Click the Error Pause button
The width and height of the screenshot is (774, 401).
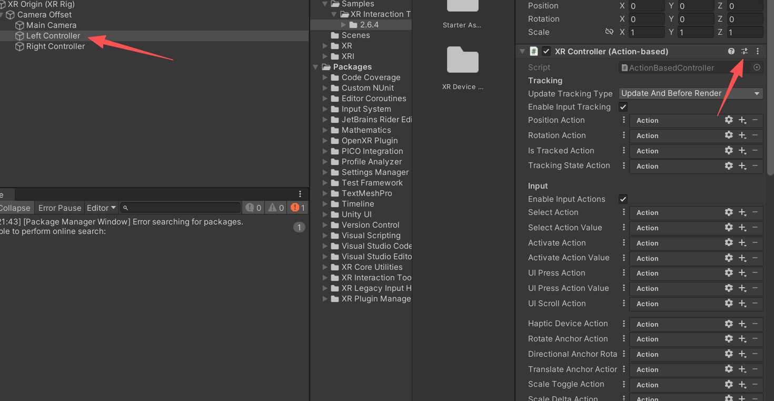(59, 207)
